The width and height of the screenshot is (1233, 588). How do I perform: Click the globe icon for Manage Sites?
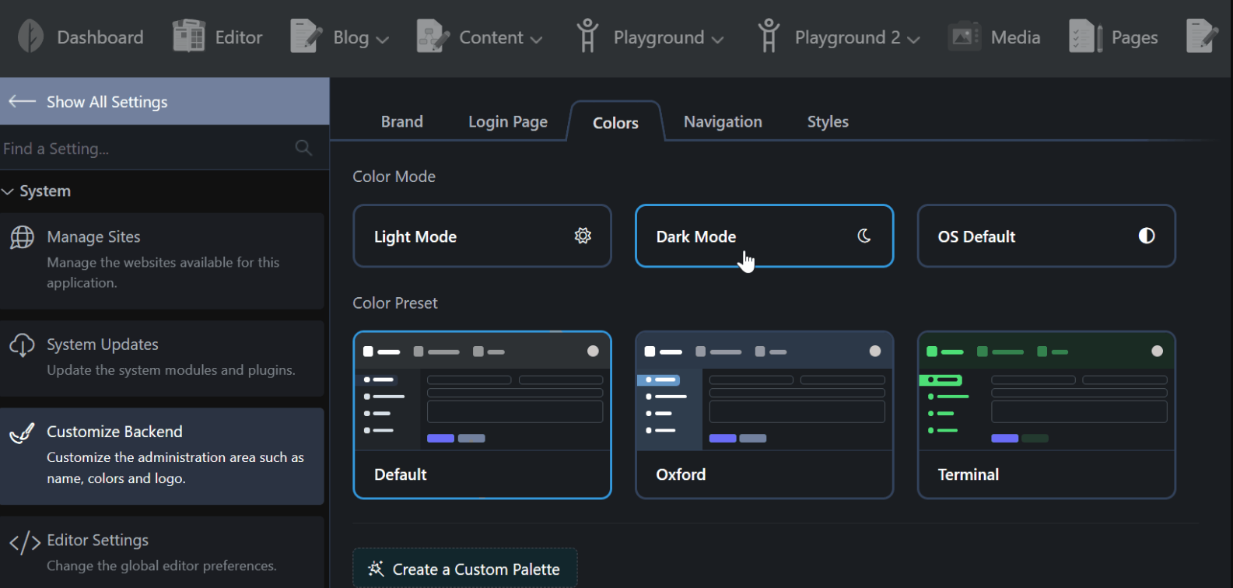(x=22, y=237)
